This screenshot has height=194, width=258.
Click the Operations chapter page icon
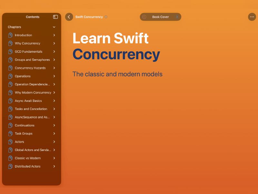coord(10,76)
